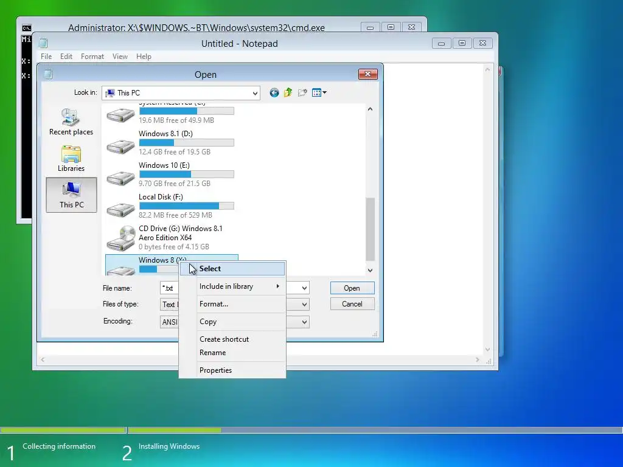Expand the Encoding dropdown arrow
The image size is (623, 467).
tap(304, 322)
